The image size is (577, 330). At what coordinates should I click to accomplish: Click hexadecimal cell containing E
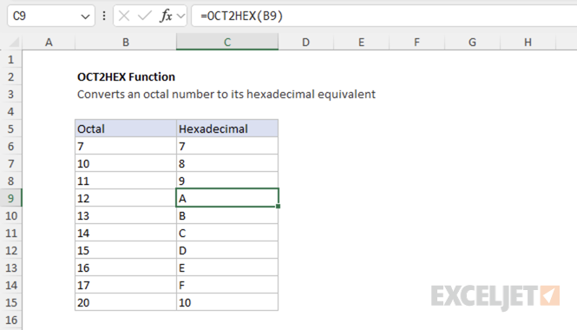pos(227,267)
